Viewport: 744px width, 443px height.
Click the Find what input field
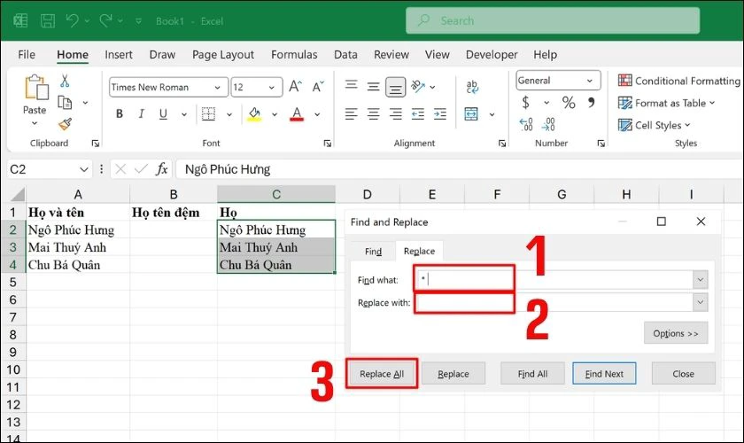pos(554,280)
